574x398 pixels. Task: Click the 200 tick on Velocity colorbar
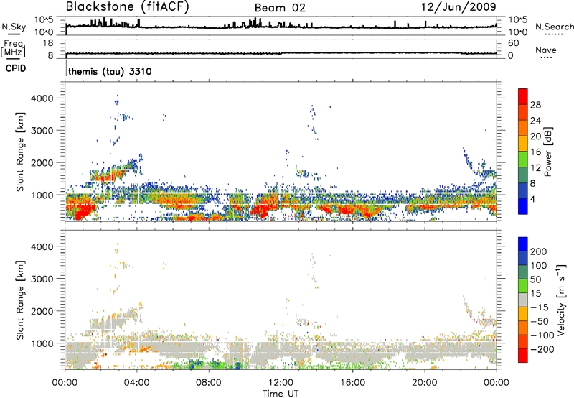point(539,251)
